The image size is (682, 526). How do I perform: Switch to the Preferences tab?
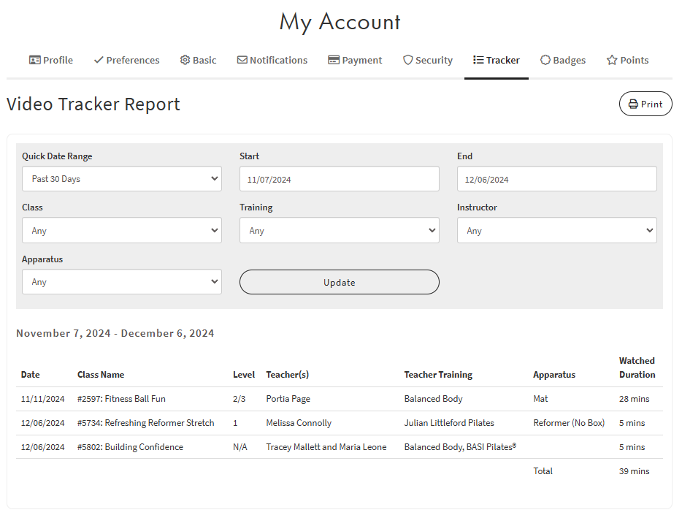126,60
